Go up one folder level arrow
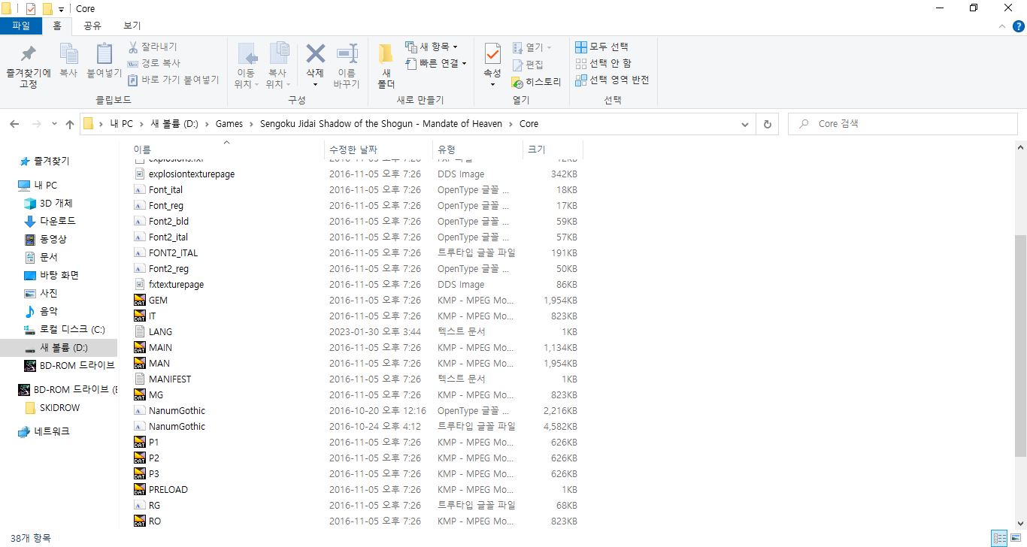The width and height of the screenshot is (1027, 547). click(x=70, y=124)
